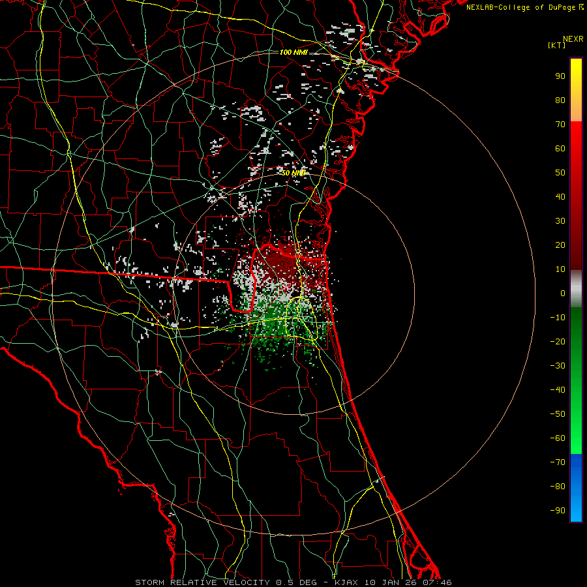The image size is (587, 587).
Task: Click the blue bottom segment of the color bar
Action: click(576, 488)
